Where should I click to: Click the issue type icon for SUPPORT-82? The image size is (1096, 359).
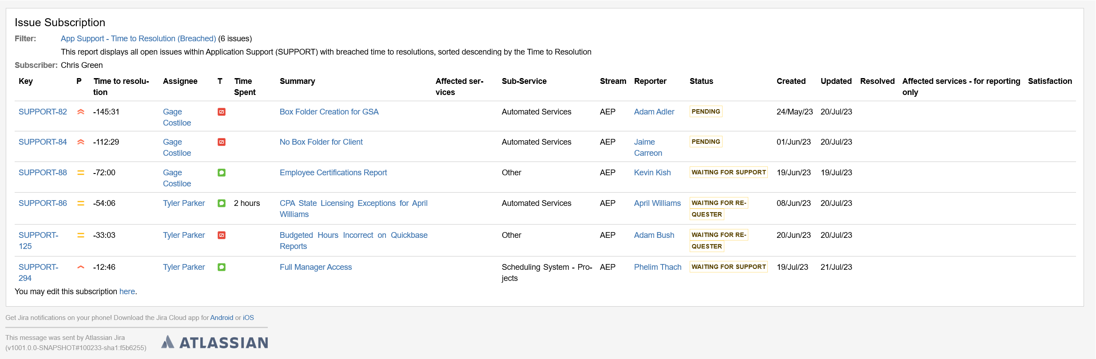[x=222, y=112]
